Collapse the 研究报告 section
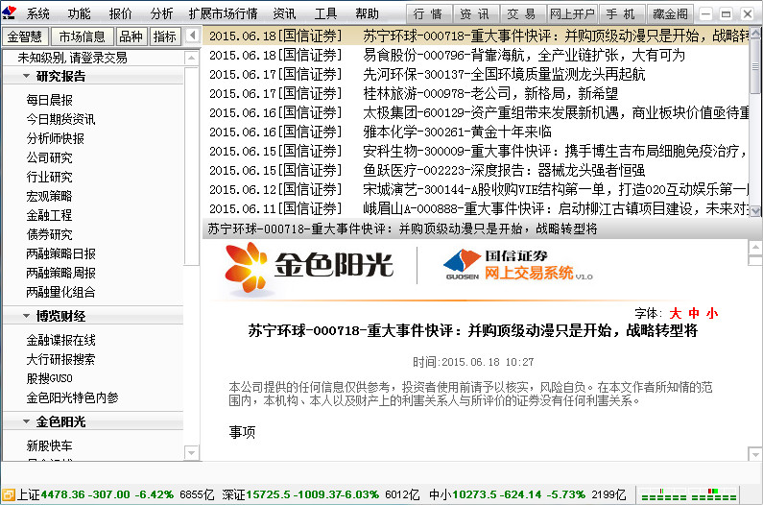Image resolution: width=763 pixels, height=505 pixels. coord(26,76)
